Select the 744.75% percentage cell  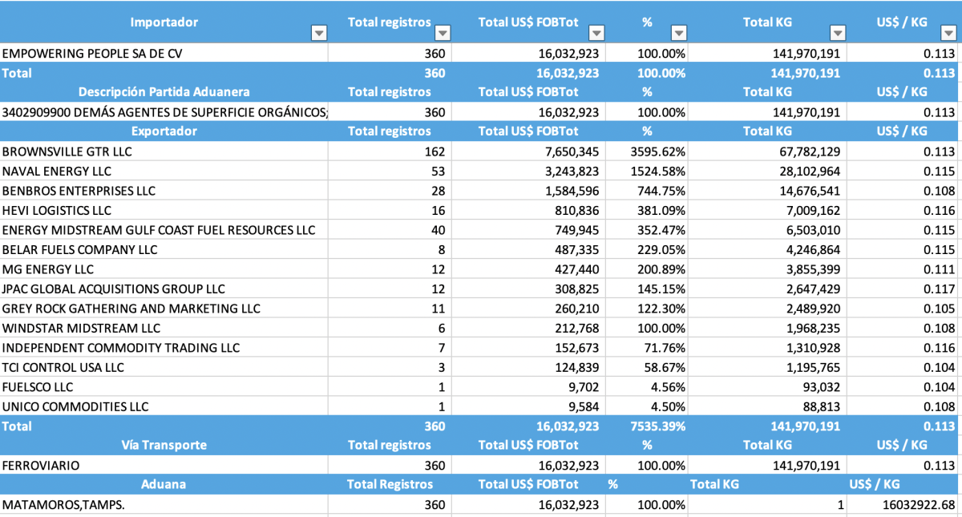(x=648, y=191)
